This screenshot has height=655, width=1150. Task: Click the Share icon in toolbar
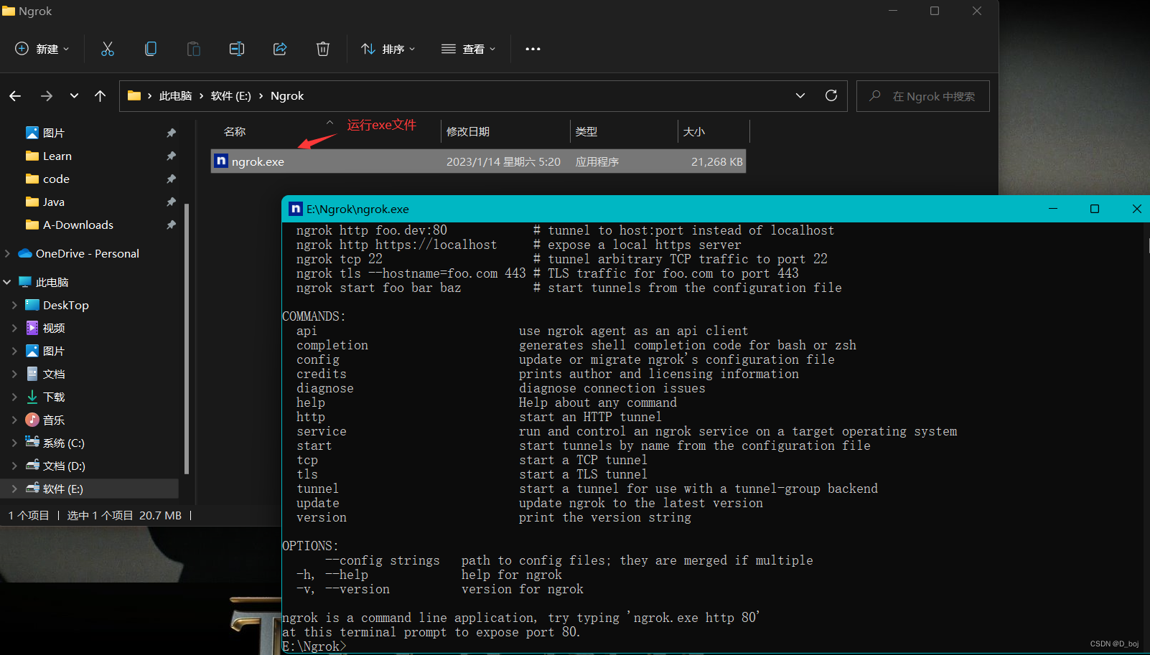(280, 49)
